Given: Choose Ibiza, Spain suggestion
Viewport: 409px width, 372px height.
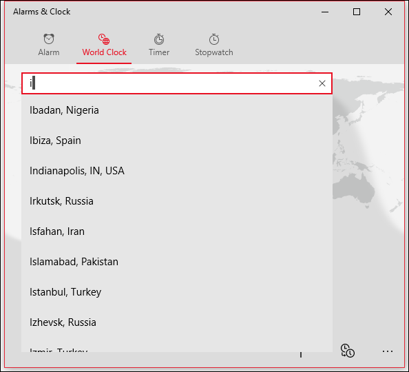Looking at the screenshot, I should (177, 141).
